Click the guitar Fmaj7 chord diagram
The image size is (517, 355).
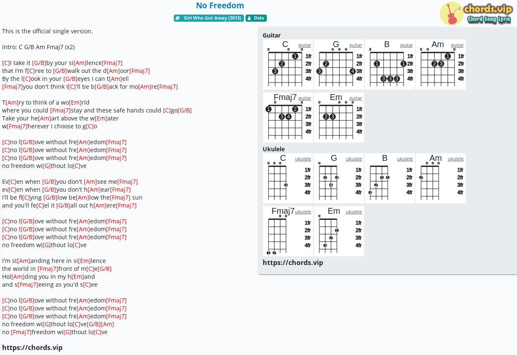tap(288, 117)
